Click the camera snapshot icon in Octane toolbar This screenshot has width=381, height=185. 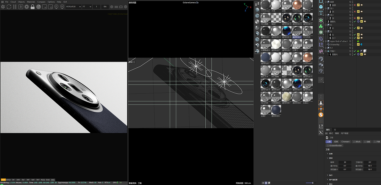coord(121,7)
